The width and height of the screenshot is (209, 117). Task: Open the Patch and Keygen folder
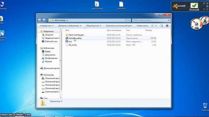pos(76,35)
